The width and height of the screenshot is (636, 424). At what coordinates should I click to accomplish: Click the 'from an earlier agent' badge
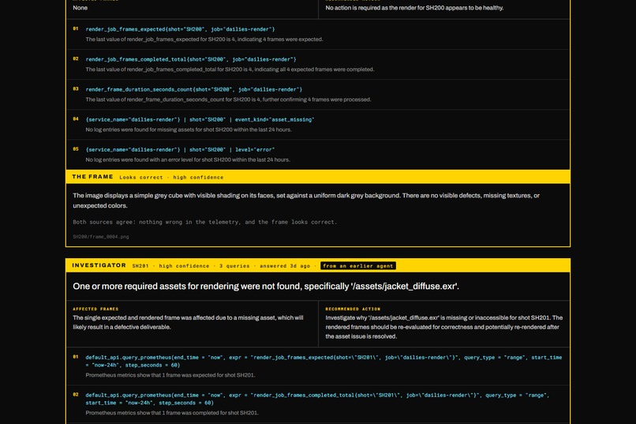pos(358,266)
